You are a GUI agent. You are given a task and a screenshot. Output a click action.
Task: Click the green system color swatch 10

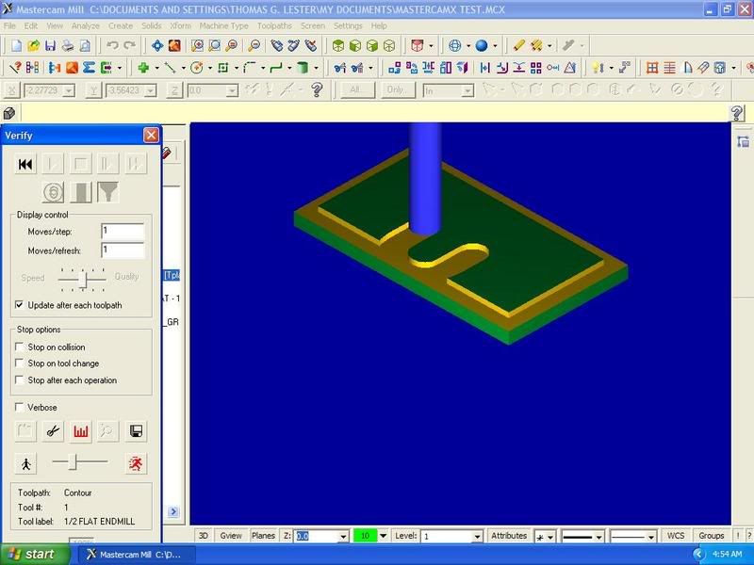(x=365, y=536)
